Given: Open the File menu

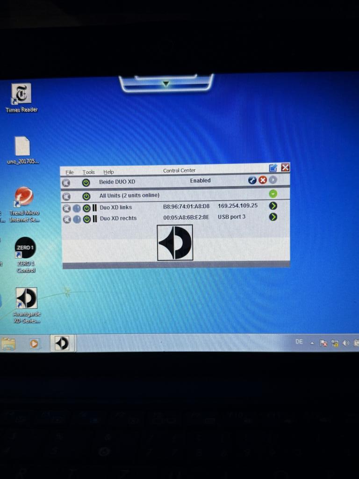Looking at the screenshot, I should (70, 172).
